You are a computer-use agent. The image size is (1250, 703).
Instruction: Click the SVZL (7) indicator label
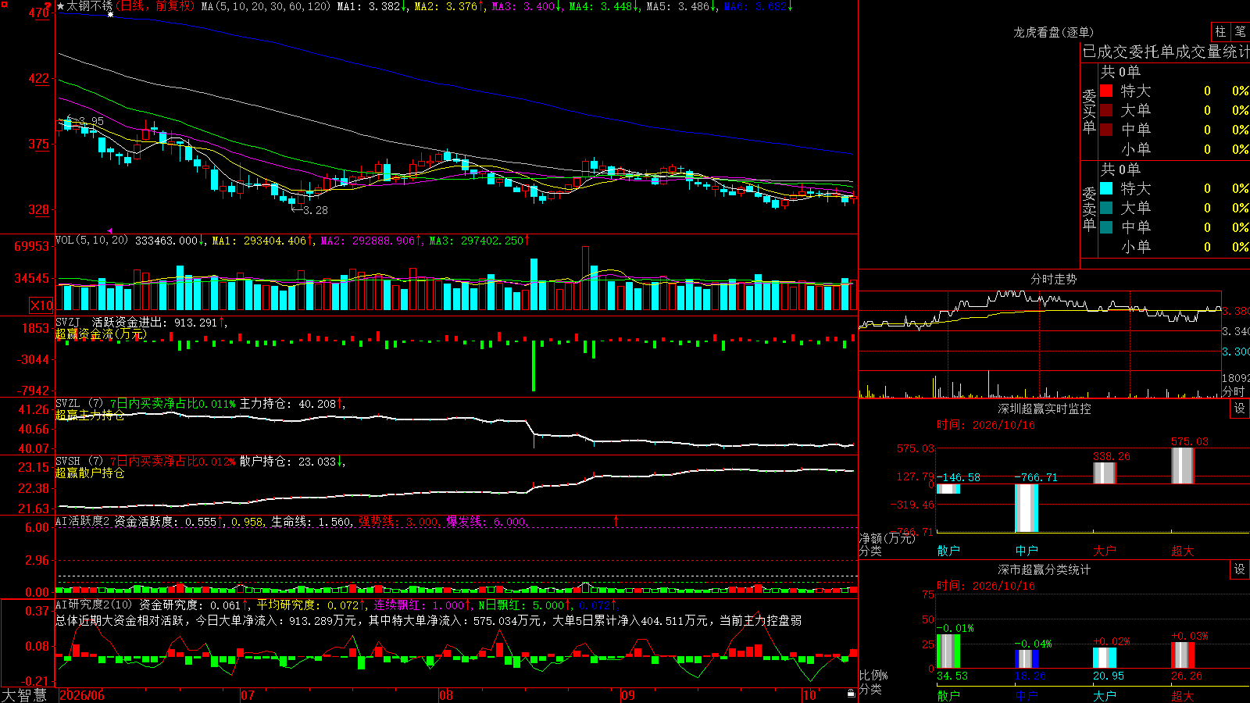[79, 404]
